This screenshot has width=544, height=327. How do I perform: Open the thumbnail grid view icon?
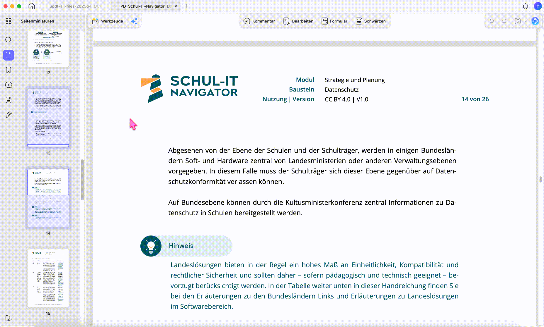pos(8,21)
